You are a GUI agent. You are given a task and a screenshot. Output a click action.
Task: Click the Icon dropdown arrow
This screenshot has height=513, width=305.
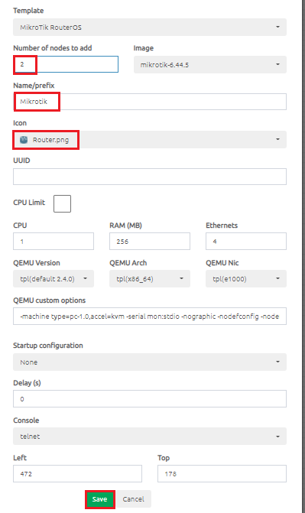pos(277,139)
